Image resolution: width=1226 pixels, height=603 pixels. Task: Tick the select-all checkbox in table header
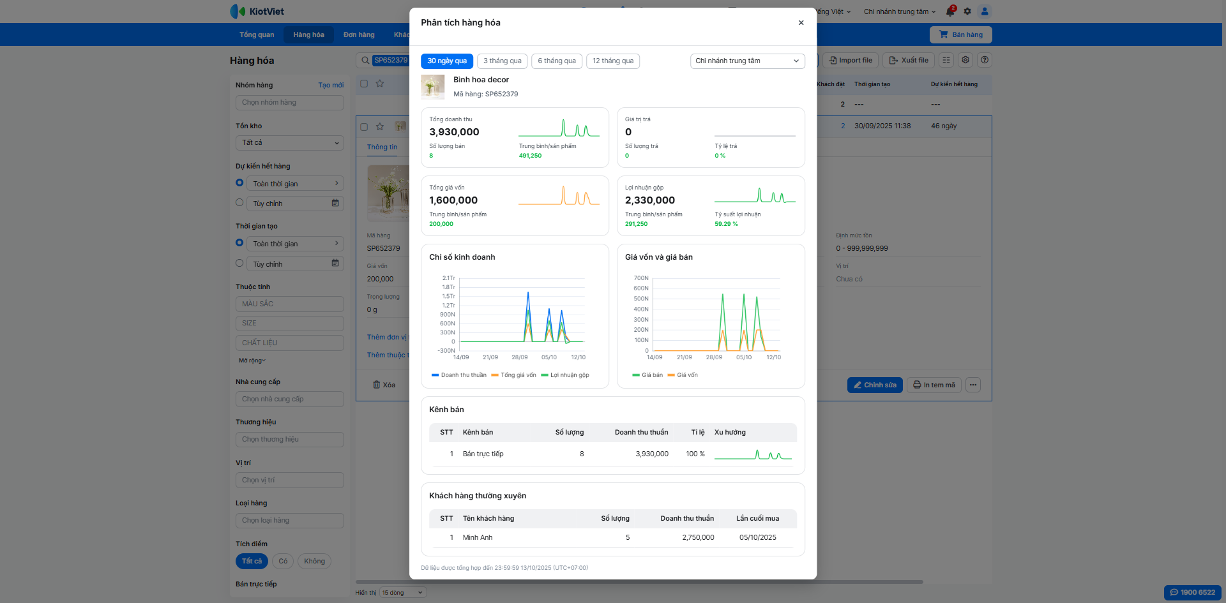(x=364, y=84)
